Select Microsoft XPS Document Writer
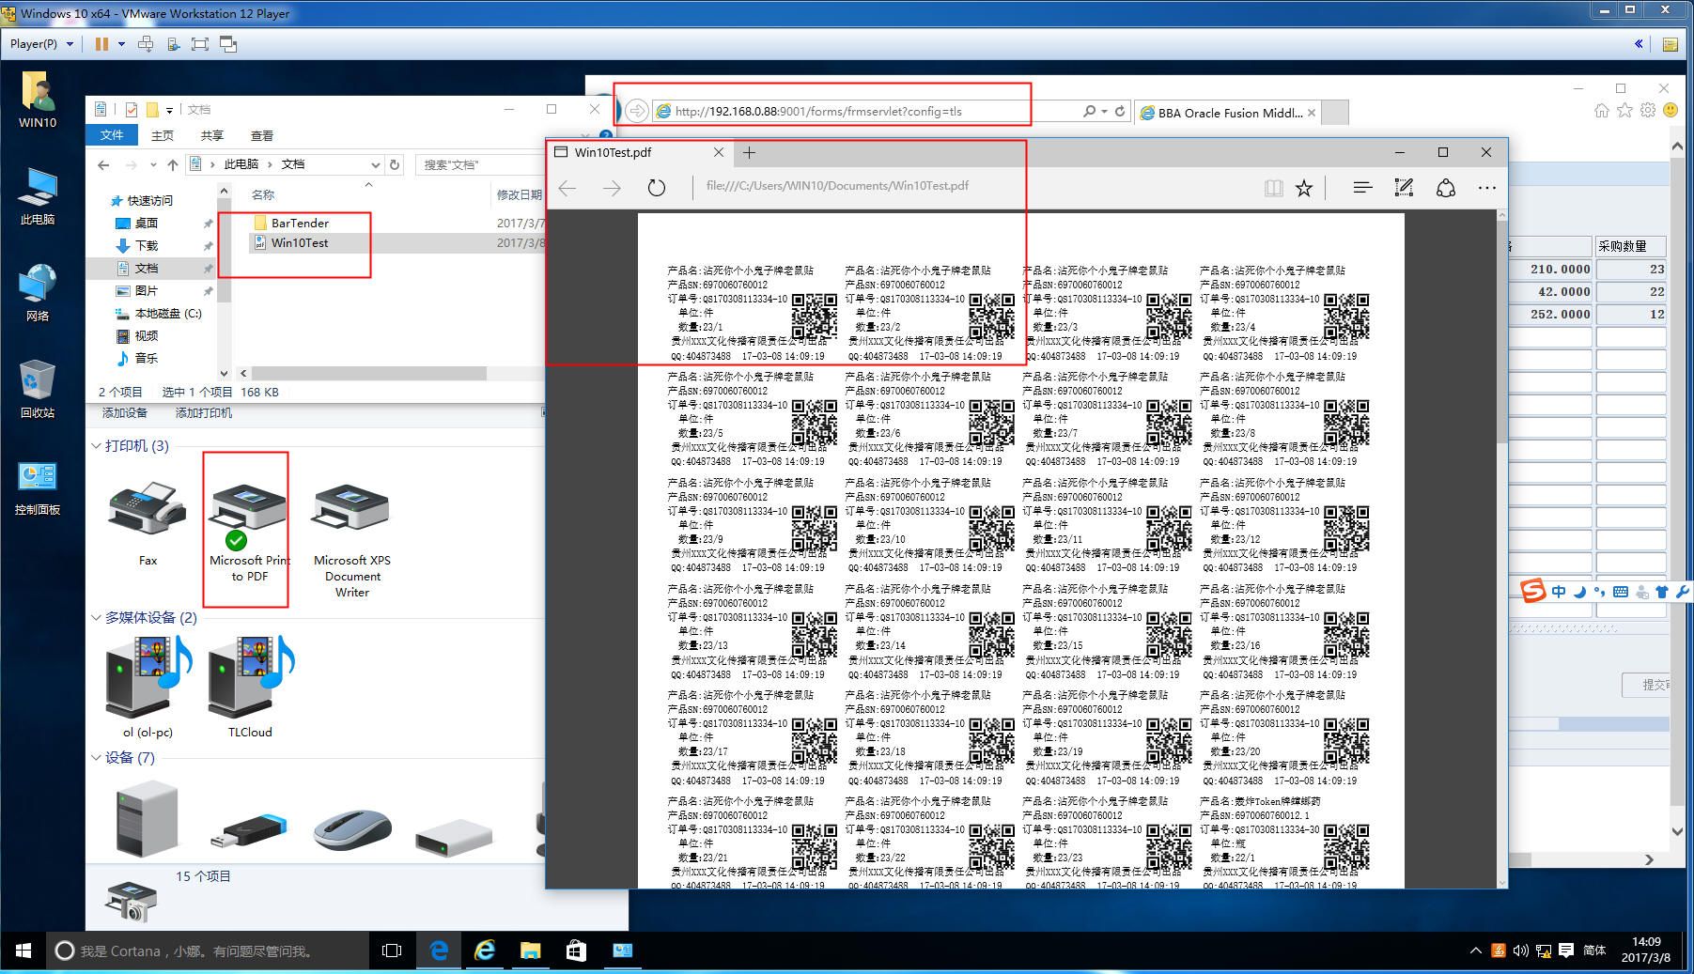The image size is (1694, 974). (352, 540)
